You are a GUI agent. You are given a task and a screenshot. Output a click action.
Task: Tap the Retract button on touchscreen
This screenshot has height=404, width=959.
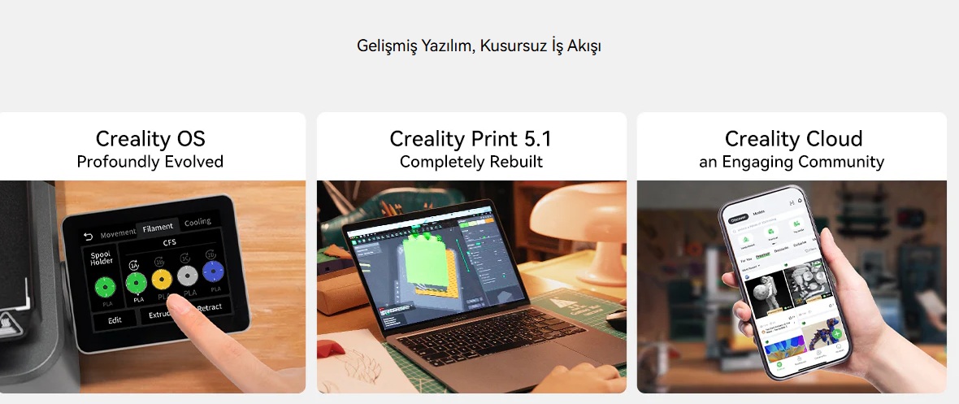(x=210, y=307)
